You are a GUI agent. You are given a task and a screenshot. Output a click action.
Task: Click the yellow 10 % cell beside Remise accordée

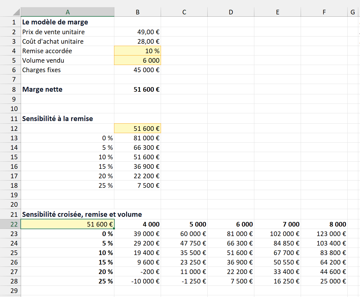click(x=138, y=51)
